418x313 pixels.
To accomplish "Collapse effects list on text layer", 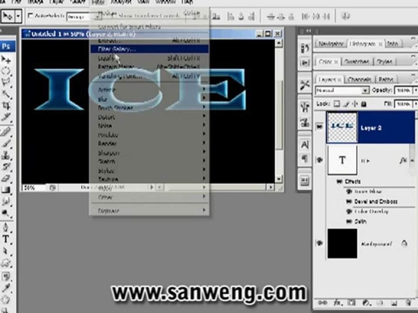I will point(412,160).
